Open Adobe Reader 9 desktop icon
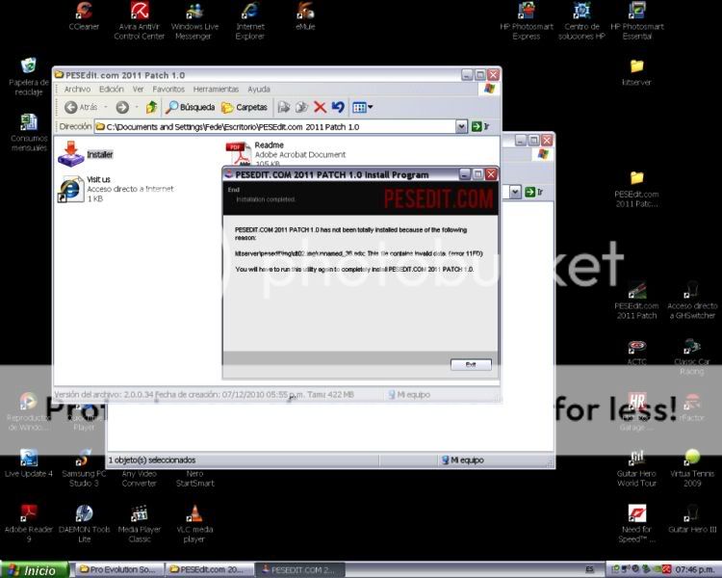The height and width of the screenshot is (578, 722). click(x=29, y=524)
